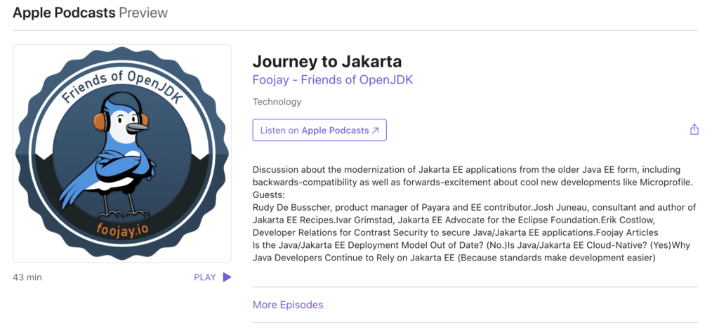Click the PLAY label under the artwork
Screen dimensions: 719x330
(205, 277)
